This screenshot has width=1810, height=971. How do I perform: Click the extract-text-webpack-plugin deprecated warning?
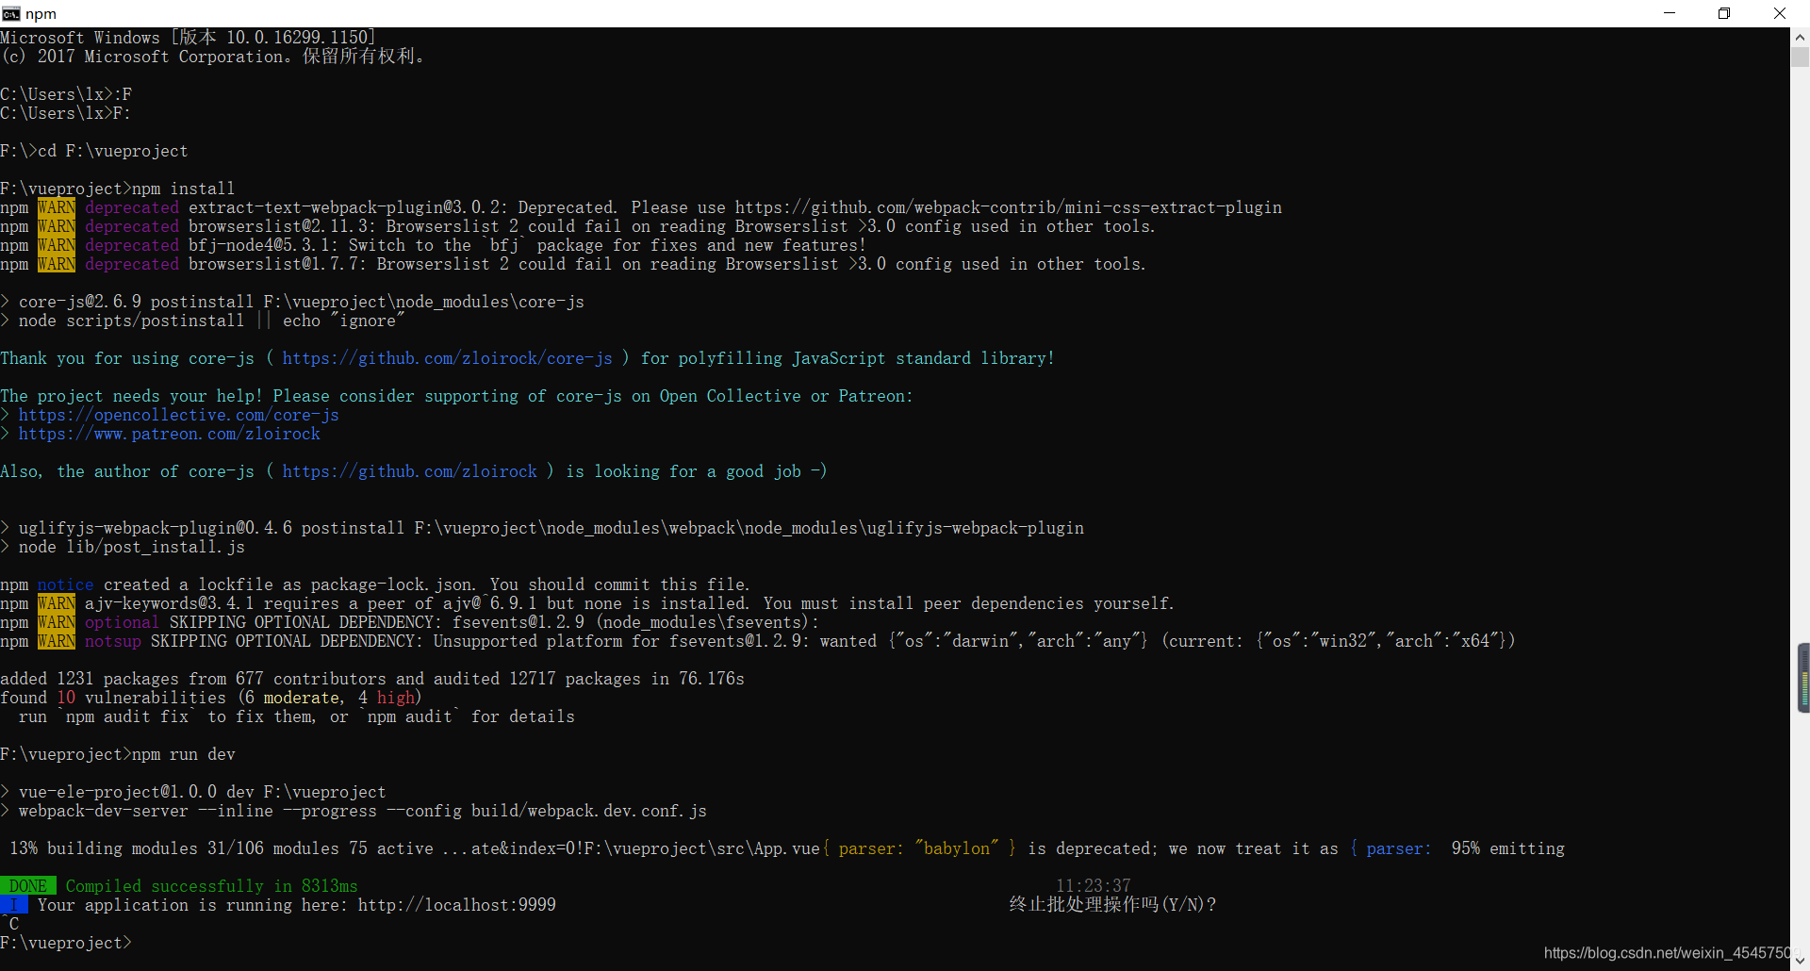(641, 207)
